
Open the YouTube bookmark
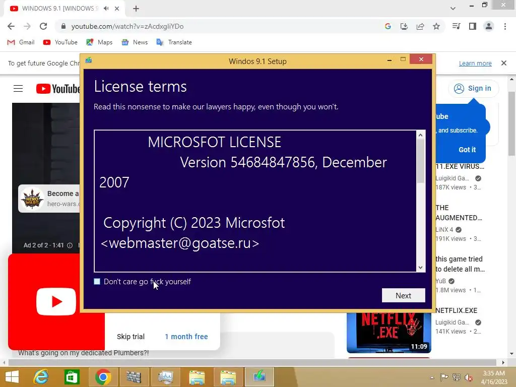pos(60,42)
